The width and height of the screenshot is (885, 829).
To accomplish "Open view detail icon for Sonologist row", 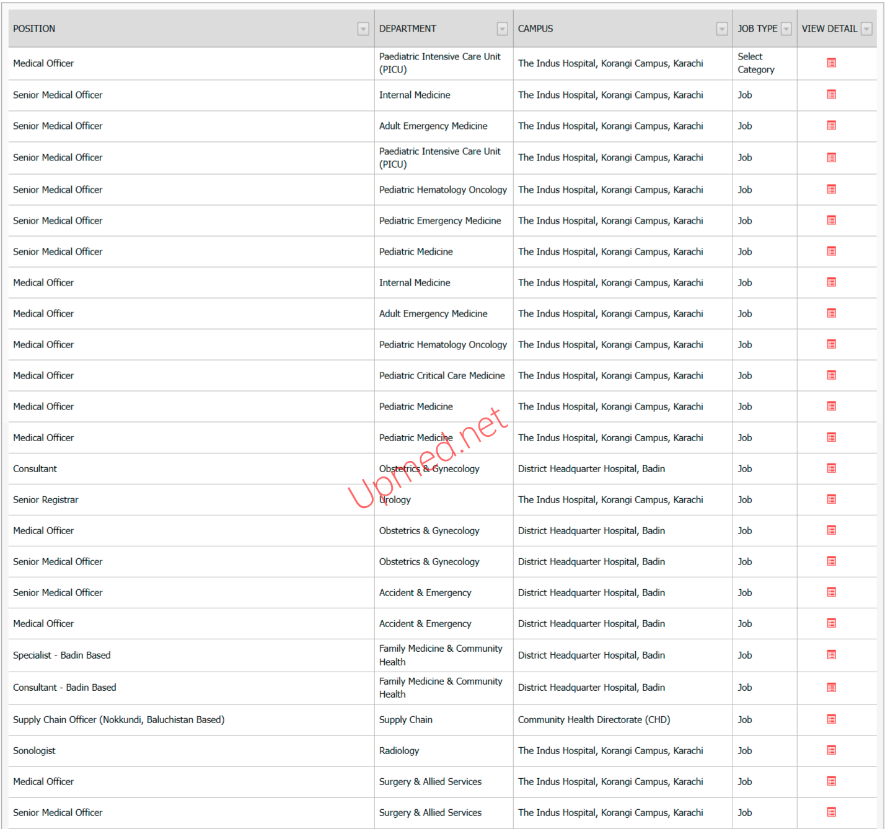I will pyautogui.click(x=831, y=750).
